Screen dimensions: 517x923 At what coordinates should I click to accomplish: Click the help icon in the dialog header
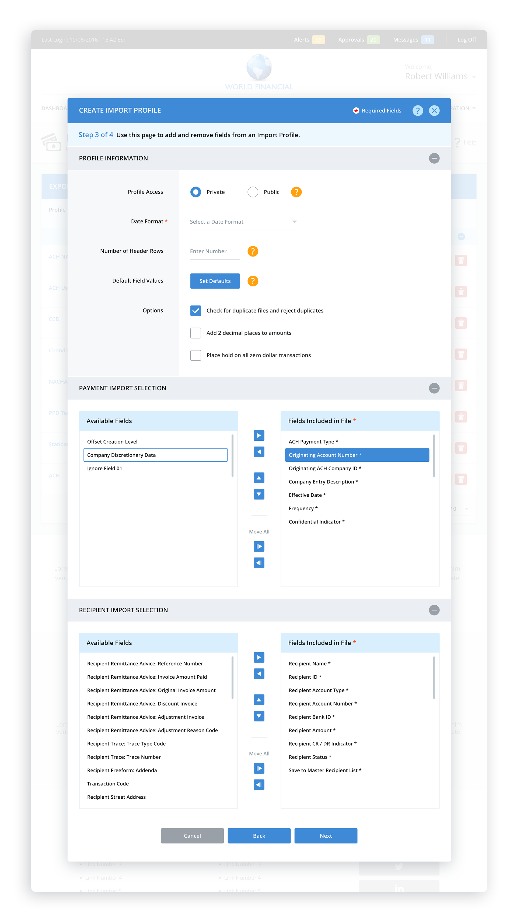point(417,110)
